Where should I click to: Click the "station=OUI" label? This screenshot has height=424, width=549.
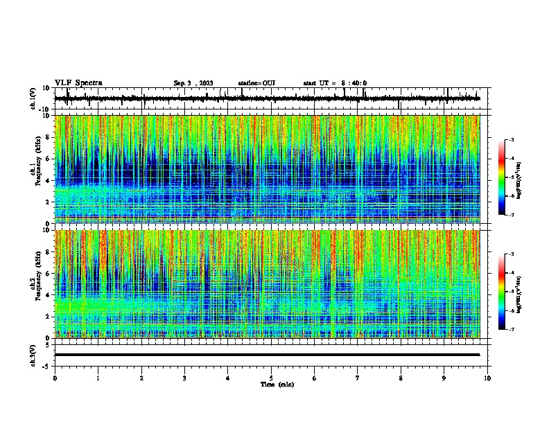click(x=256, y=83)
